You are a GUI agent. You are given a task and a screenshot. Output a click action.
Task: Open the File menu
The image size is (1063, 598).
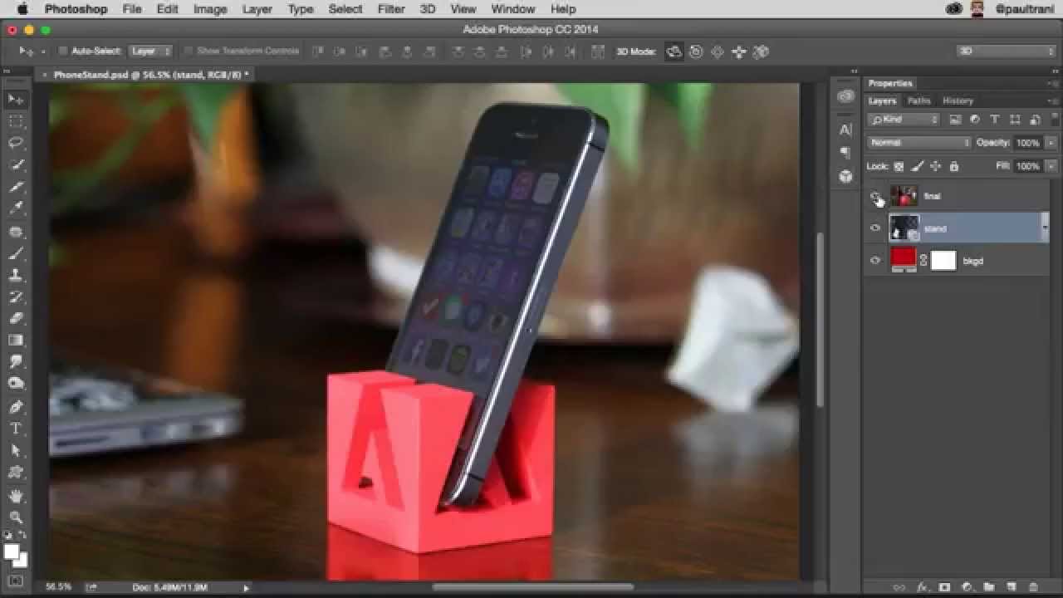[132, 9]
